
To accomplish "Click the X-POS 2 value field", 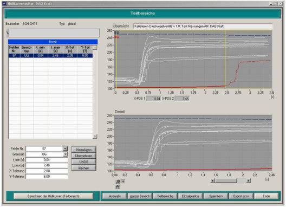I will (182, 99).
